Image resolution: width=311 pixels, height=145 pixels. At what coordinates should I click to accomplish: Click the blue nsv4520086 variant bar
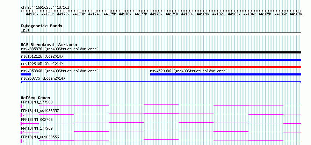point(226,74)
